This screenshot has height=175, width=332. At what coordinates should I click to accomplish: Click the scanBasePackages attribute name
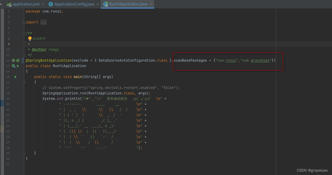(190, 60)
